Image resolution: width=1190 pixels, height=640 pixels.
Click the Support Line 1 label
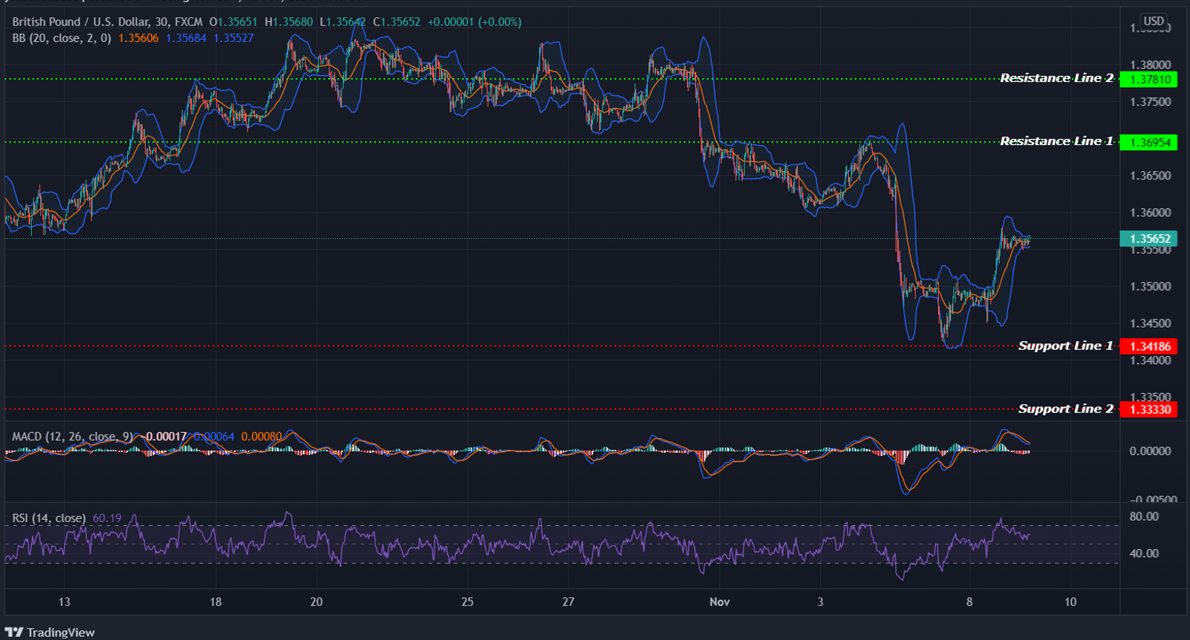pos(1065,346)
